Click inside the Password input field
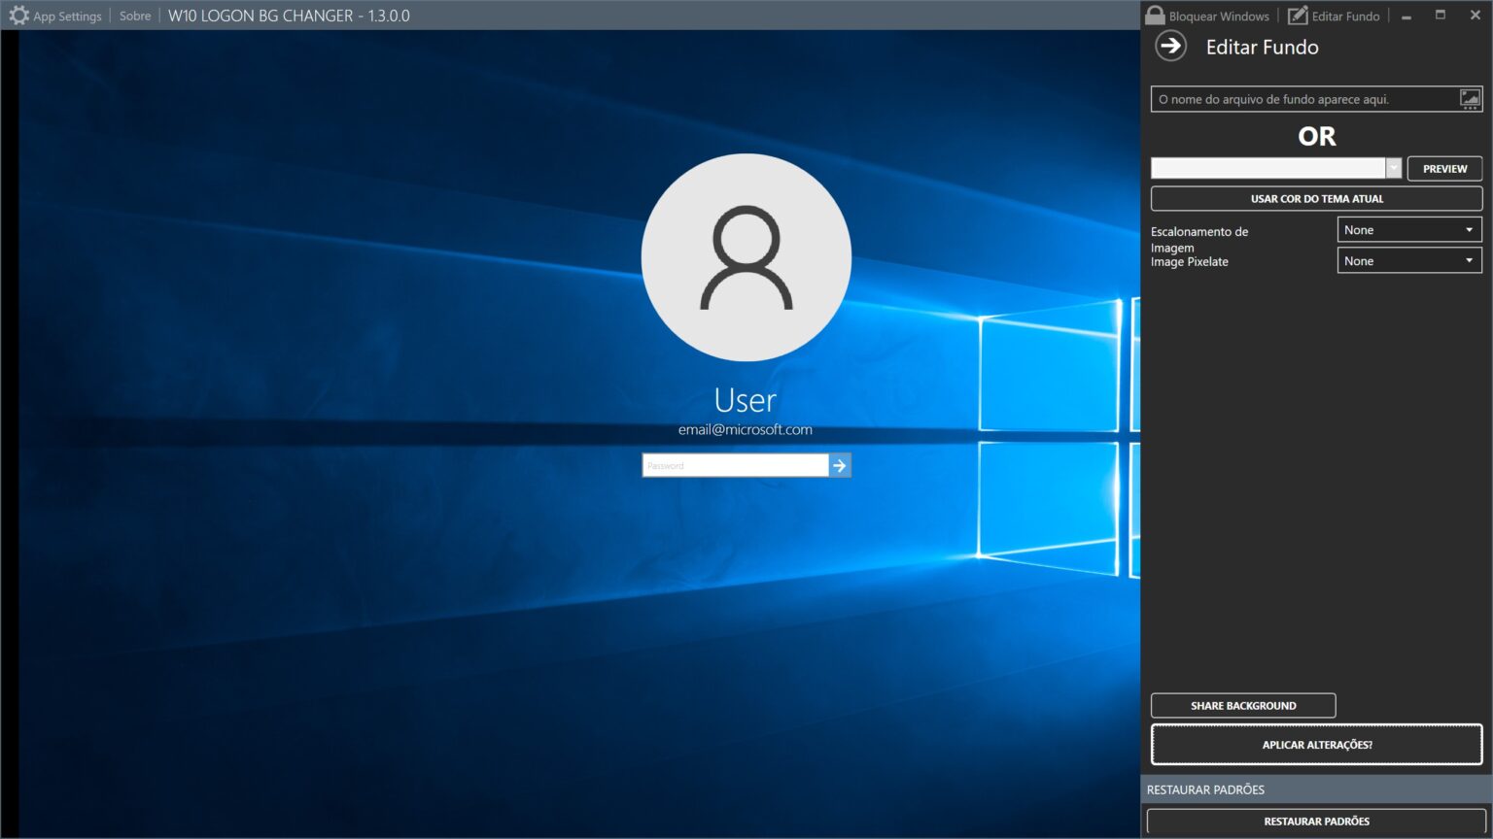 [x=734, y=465]
